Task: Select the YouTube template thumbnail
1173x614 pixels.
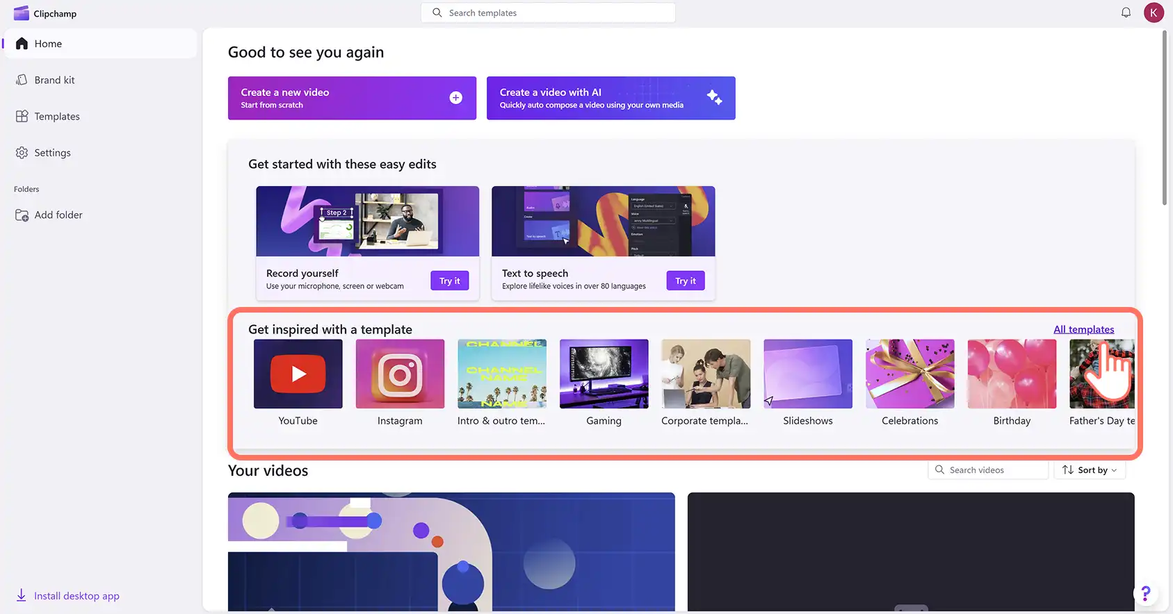Action: pyautogui.click(x=298, y=374)
